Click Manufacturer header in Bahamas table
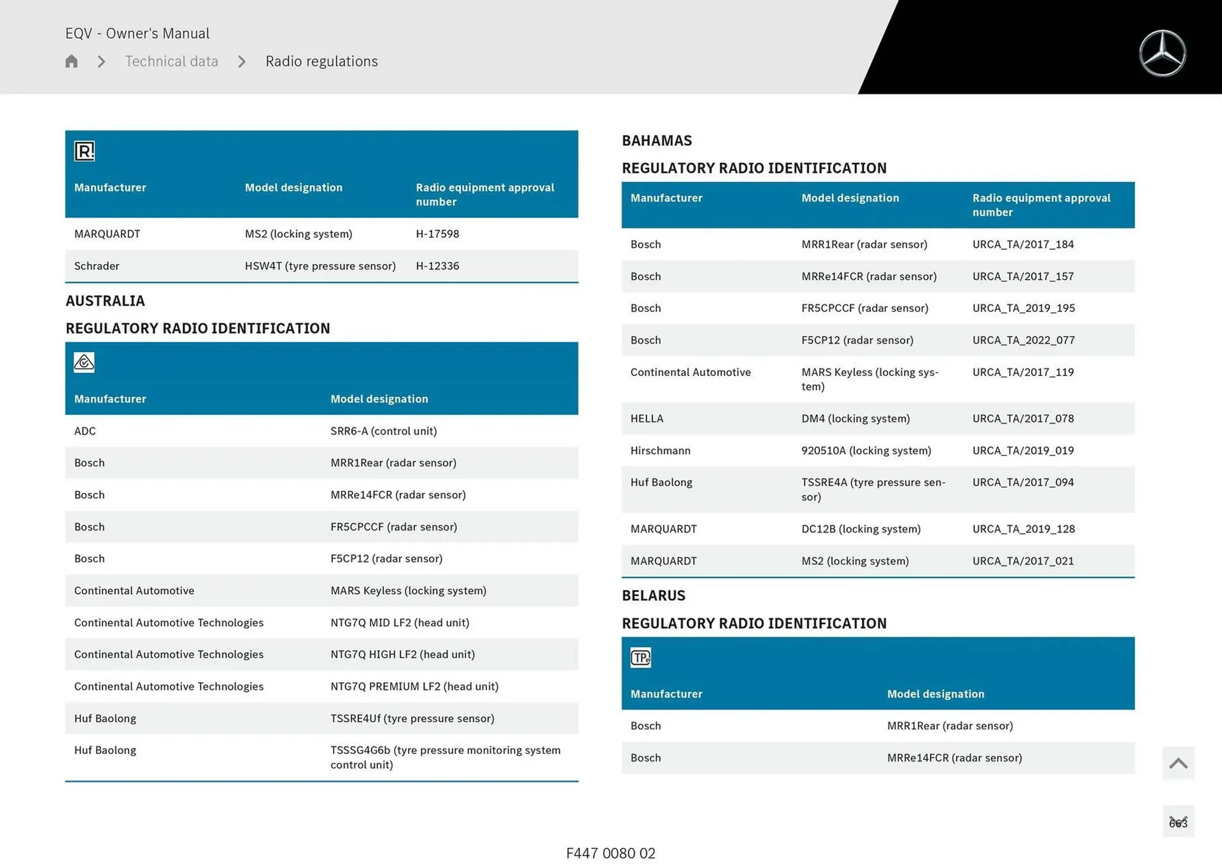1222x864 pixels. [x=666, y=198]
